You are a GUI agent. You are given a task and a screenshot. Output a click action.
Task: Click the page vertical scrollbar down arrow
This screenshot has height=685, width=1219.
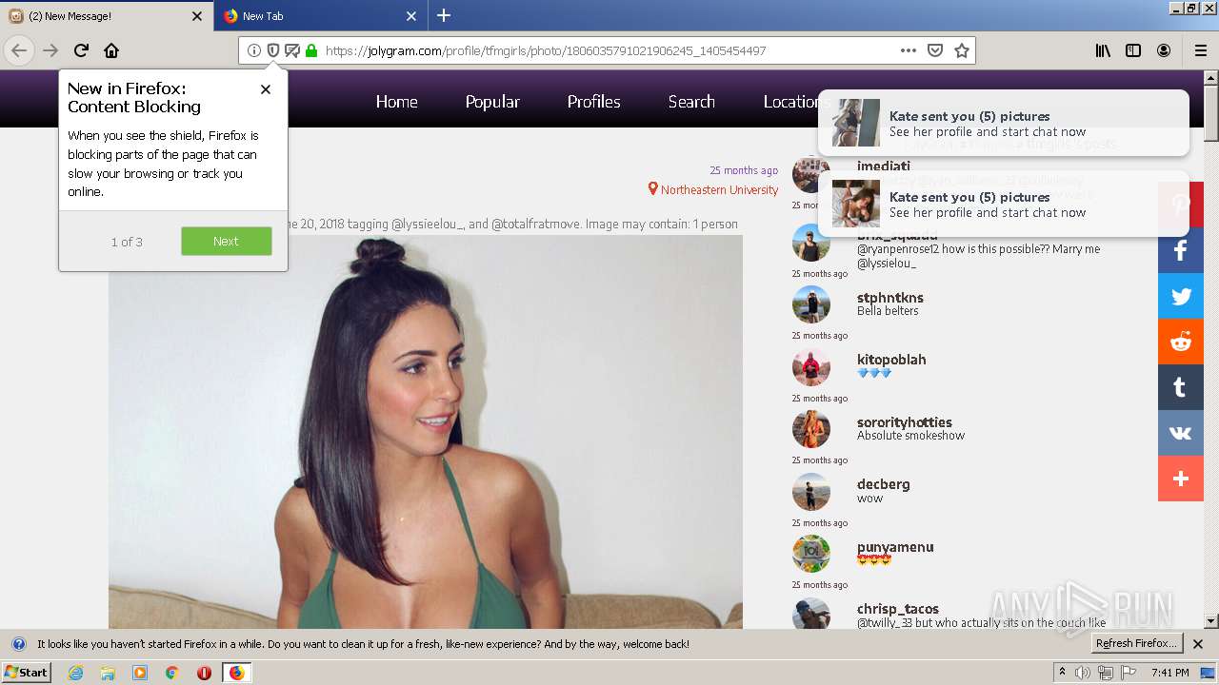[1210, 621]
